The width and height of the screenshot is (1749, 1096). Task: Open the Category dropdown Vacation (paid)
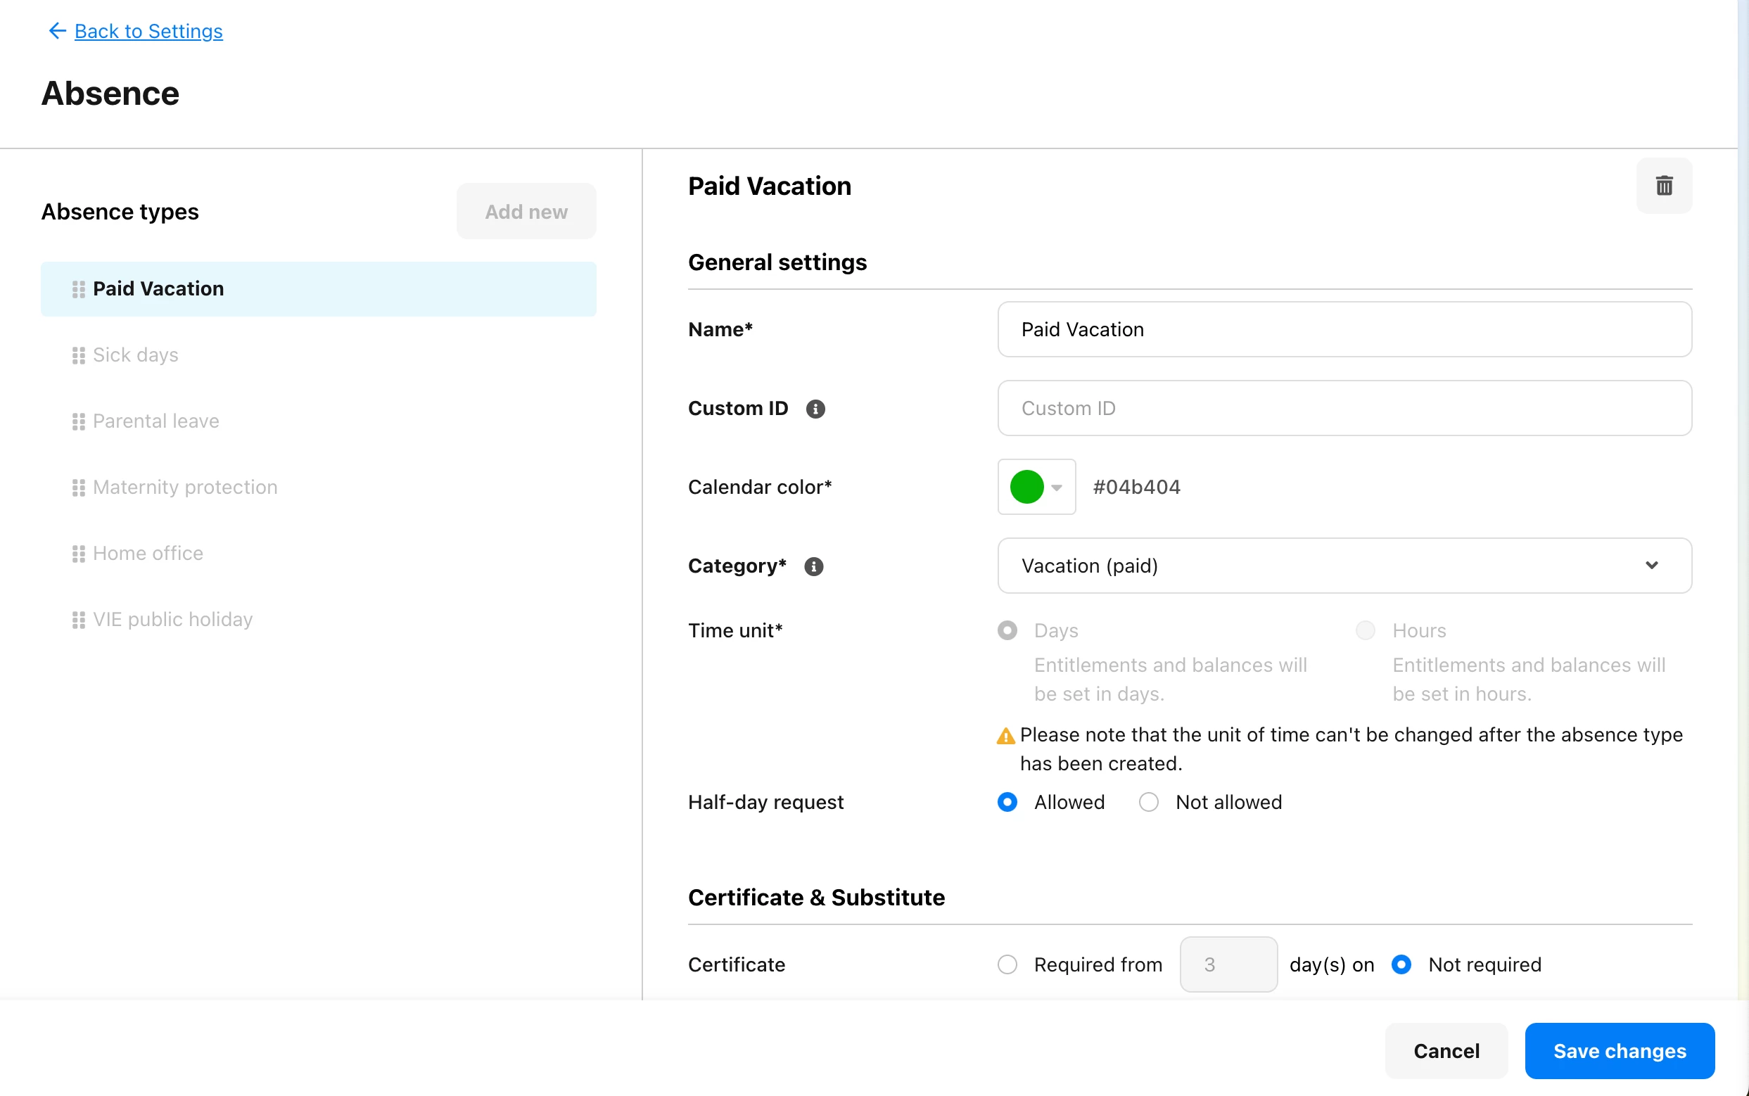1344,566
